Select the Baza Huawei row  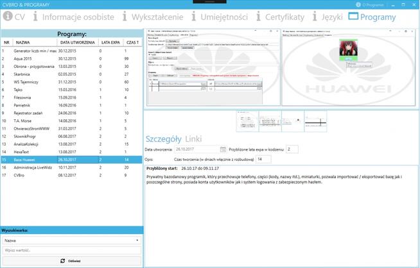pos(71,160)
